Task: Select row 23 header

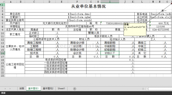Action: 2,76
